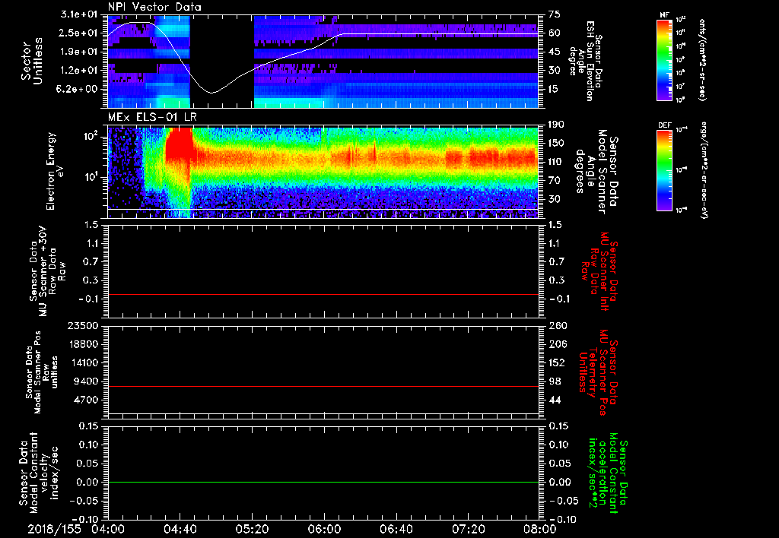Click the 44 telemetry tick label
The height and width of the screenshot is (538, 779).
(x=555, y=400)
